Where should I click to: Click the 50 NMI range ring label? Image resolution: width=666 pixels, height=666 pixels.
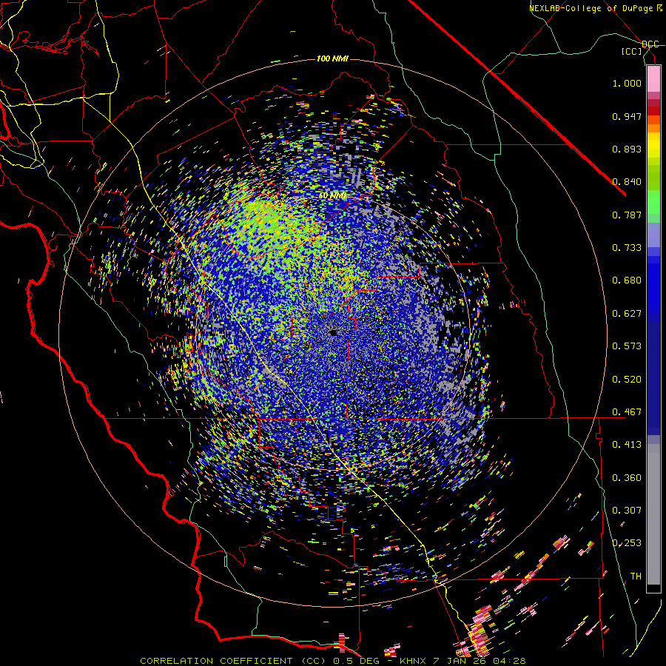pos(332,196)
